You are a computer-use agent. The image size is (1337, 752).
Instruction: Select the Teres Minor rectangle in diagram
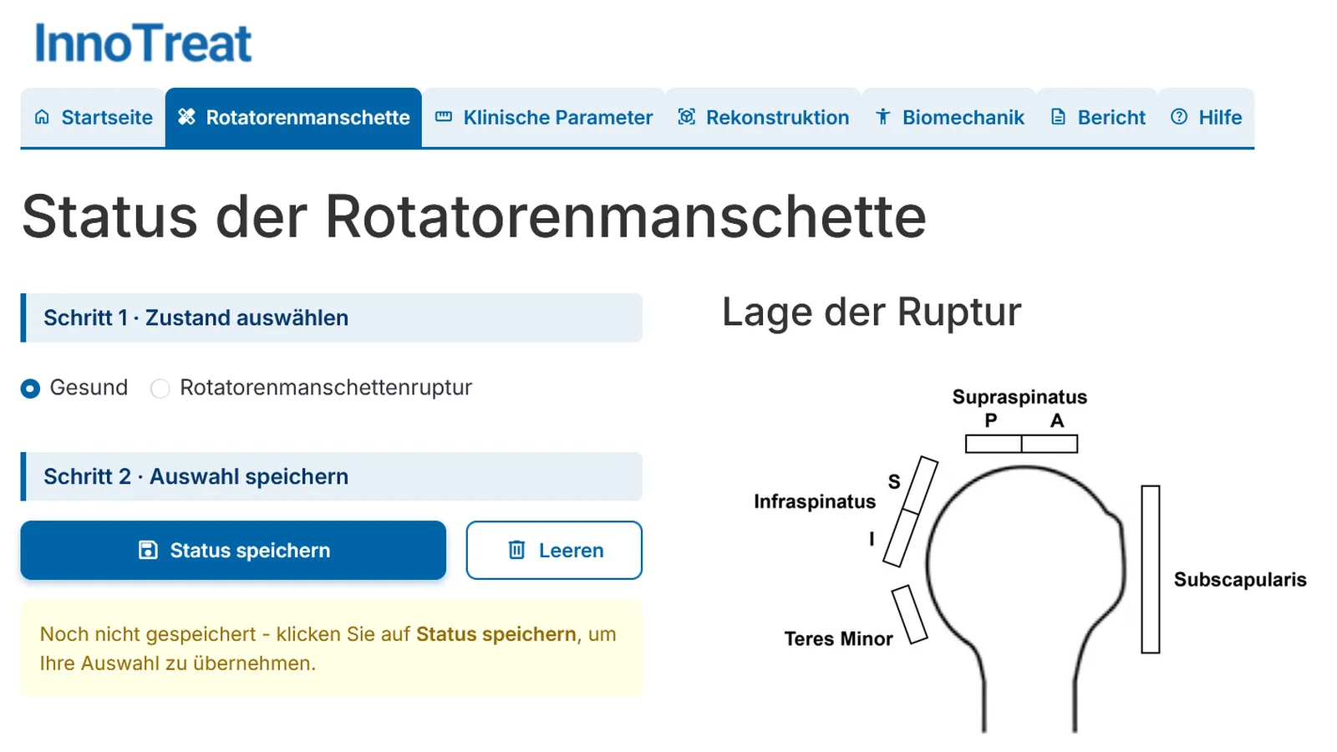pyautogui.click(x=909, y=614)
